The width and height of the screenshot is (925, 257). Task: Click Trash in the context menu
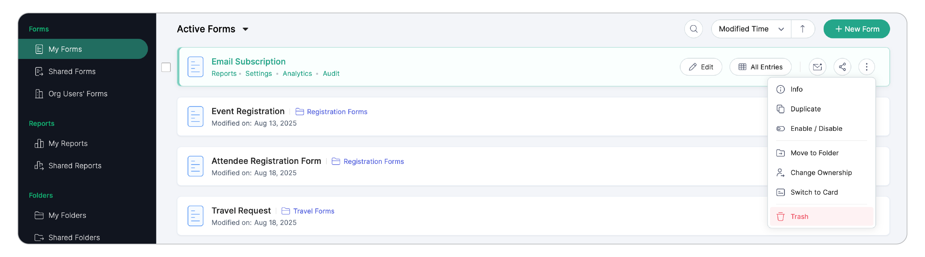799,217
